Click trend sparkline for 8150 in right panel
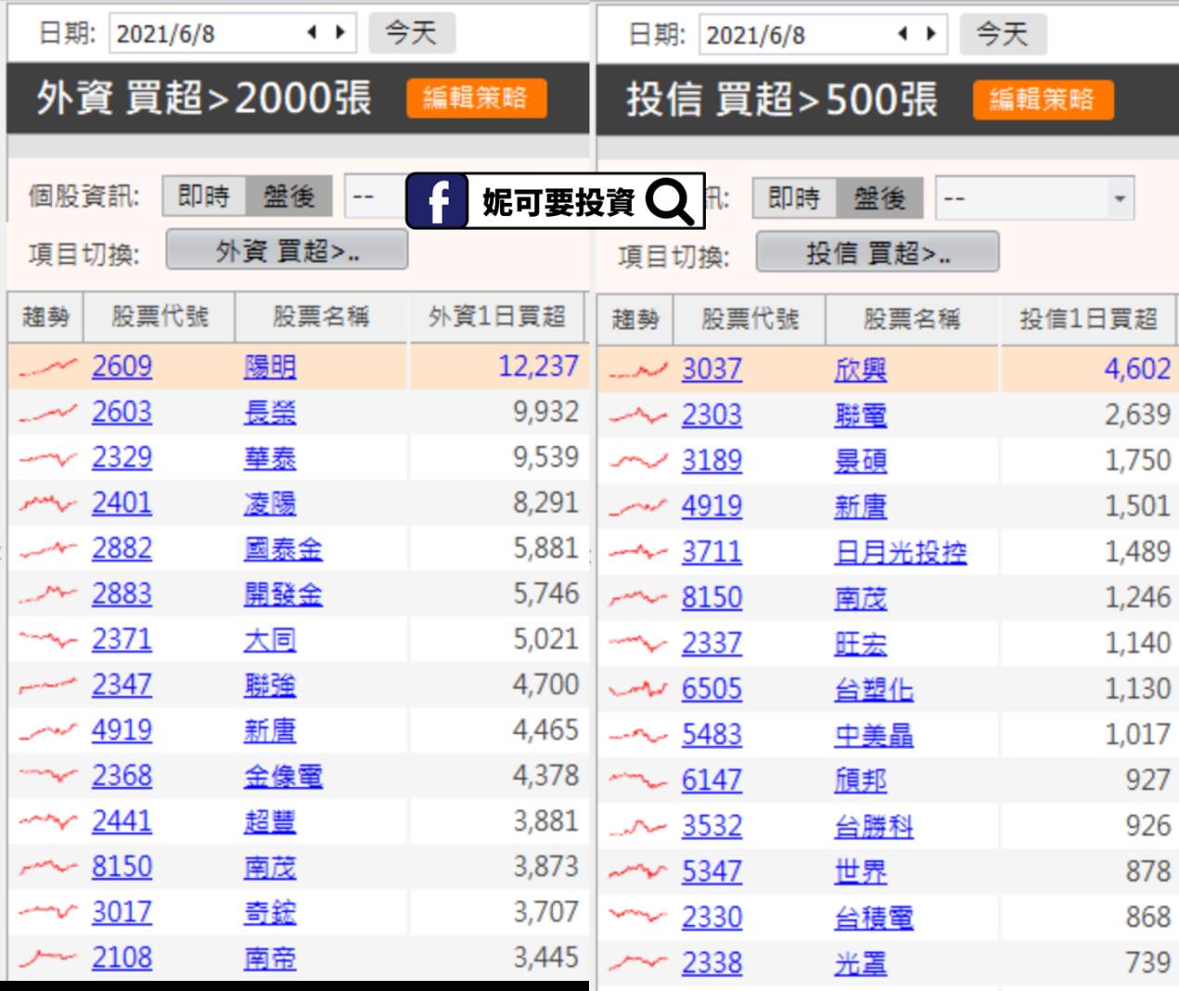 coord(638,599)
